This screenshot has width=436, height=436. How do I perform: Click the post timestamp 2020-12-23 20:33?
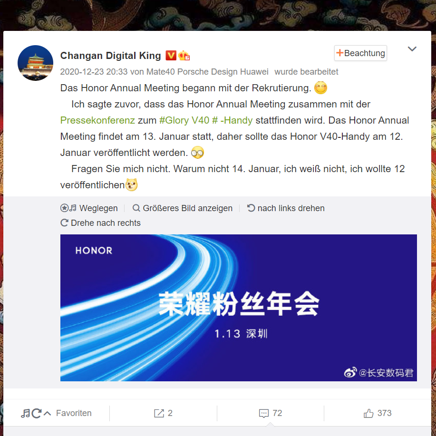click(94, 72)
